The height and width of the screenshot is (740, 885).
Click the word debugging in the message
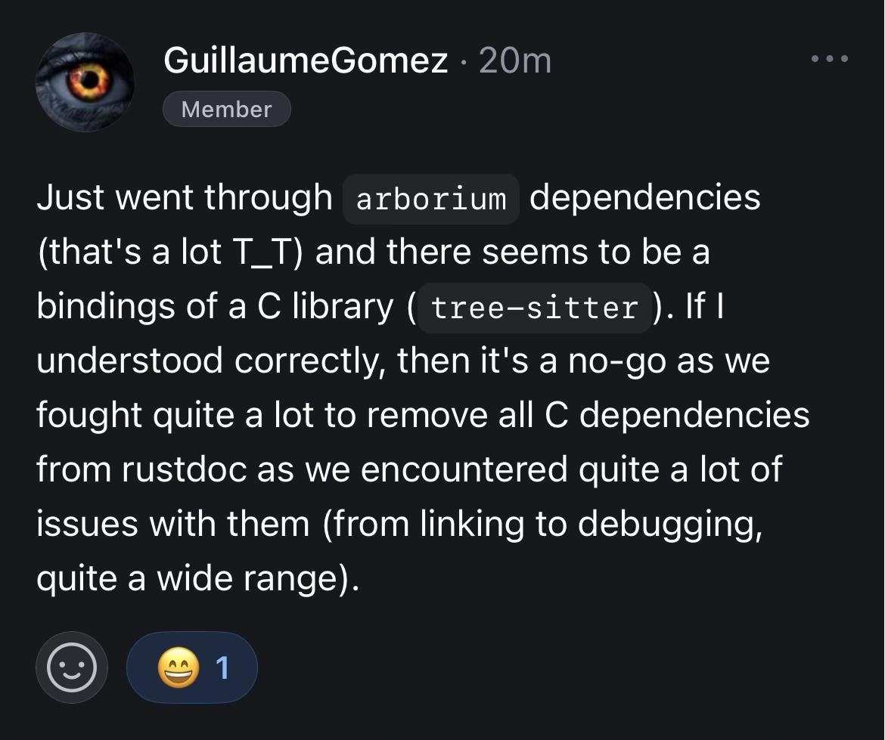pyautogui.click(x=669, y=524)
